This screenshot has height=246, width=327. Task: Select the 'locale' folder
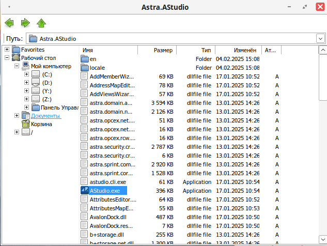97,68
